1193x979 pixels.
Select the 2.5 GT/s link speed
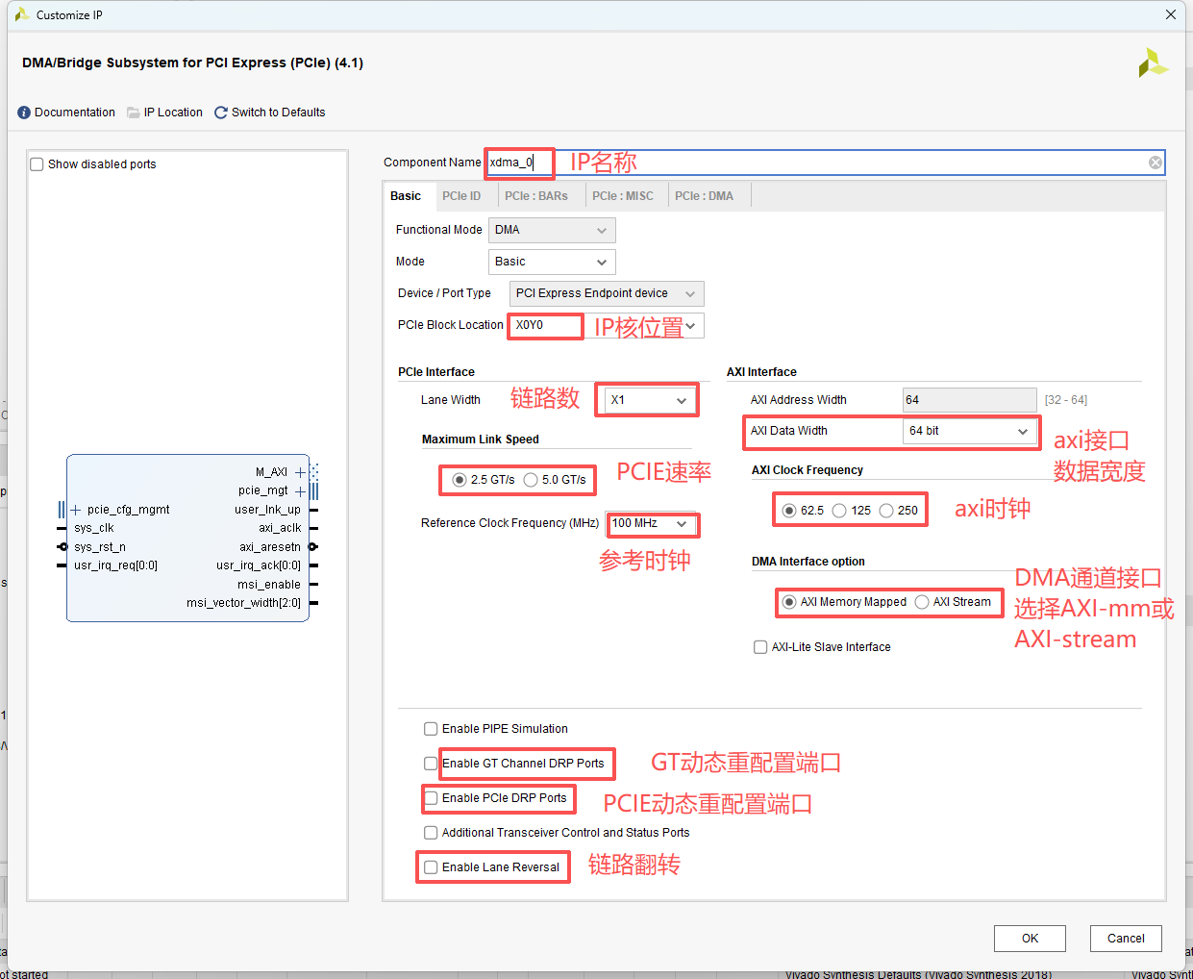[x=460, y=480]
